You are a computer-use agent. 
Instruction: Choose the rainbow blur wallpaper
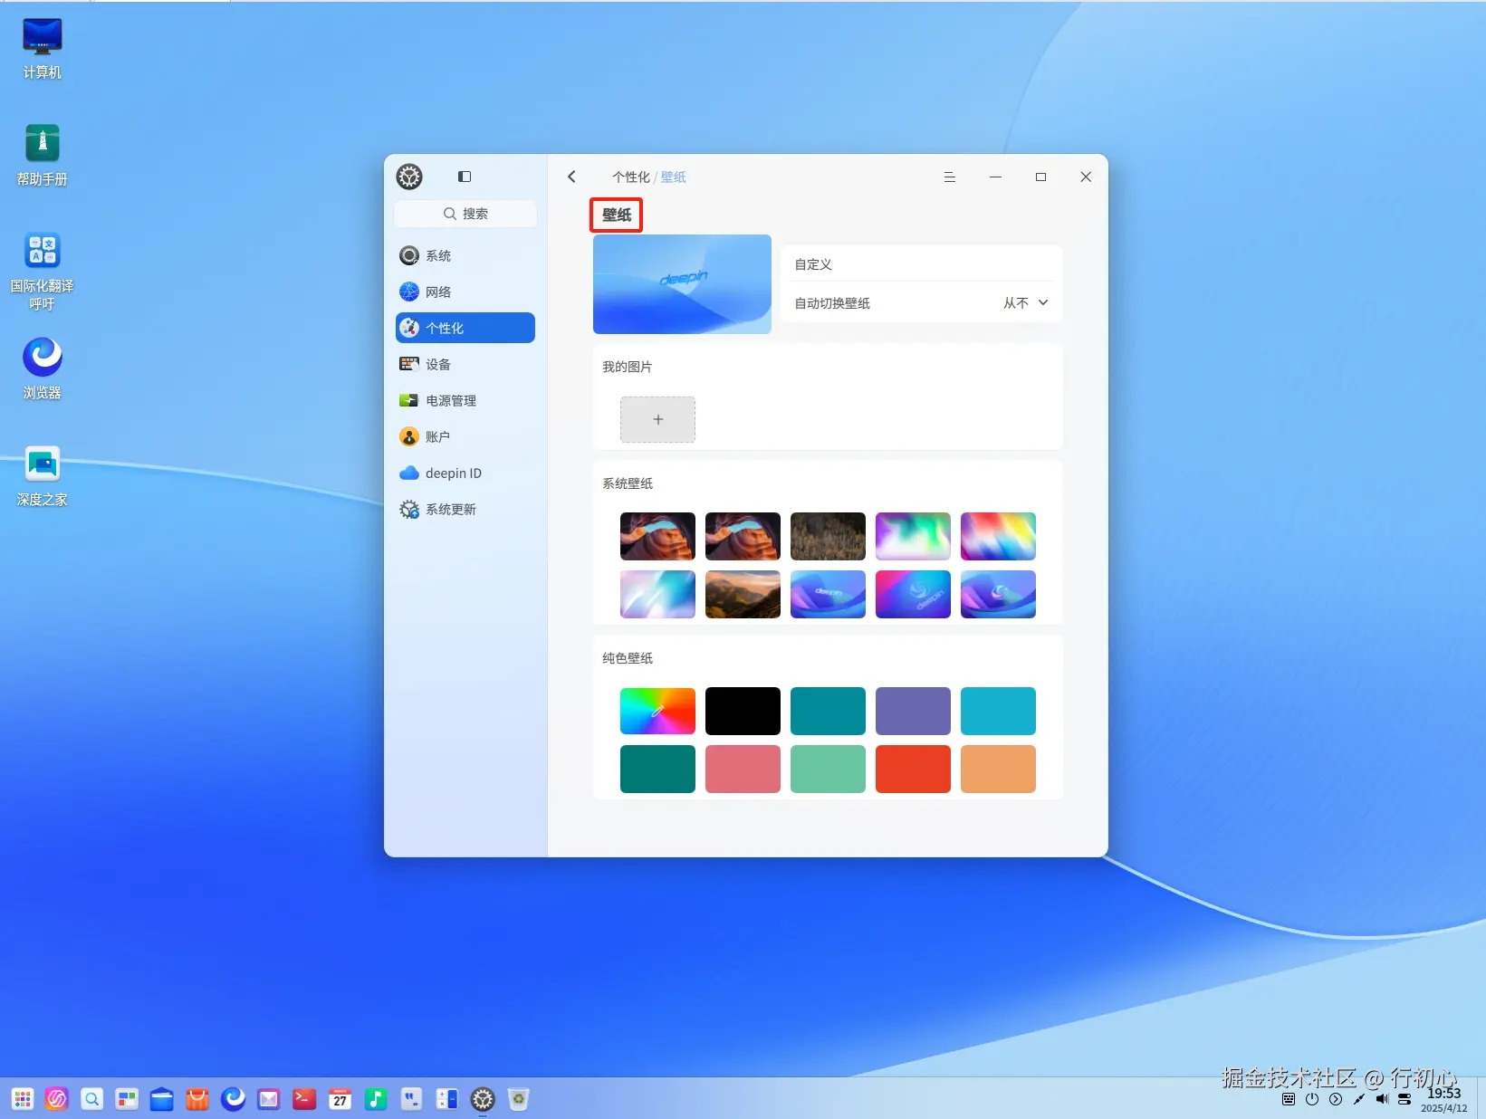pyautogui.click(x=998, y=536)
